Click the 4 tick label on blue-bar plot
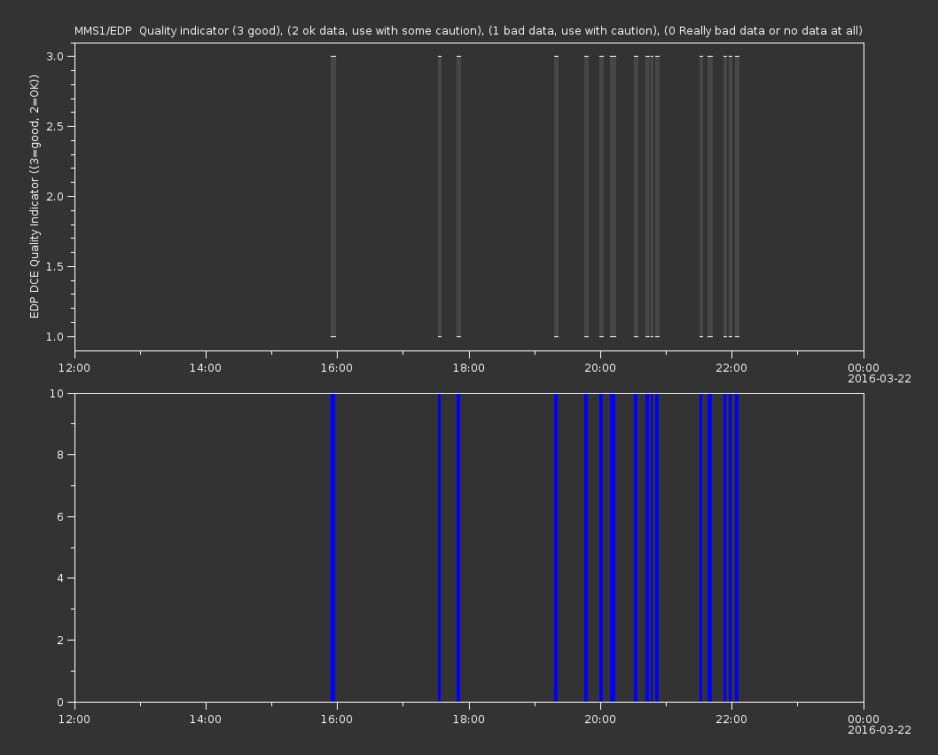938x755 pixels. point(60,578)
